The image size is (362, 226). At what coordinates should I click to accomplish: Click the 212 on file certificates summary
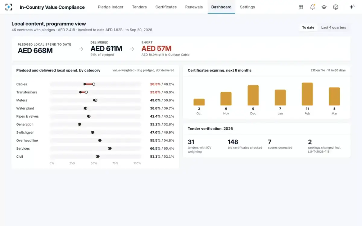pyautogui.click(x=328, y=71)
